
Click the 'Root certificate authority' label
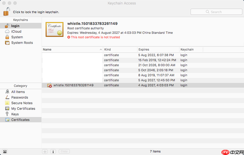[x=85, y=28]
